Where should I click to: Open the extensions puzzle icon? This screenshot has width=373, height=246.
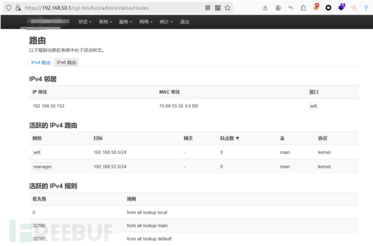tap(303, 8)
